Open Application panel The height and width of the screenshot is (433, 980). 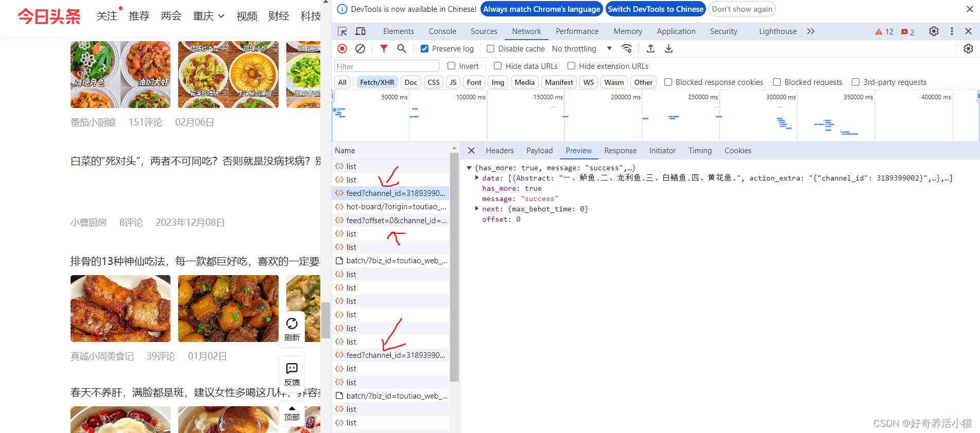[676, 31]
